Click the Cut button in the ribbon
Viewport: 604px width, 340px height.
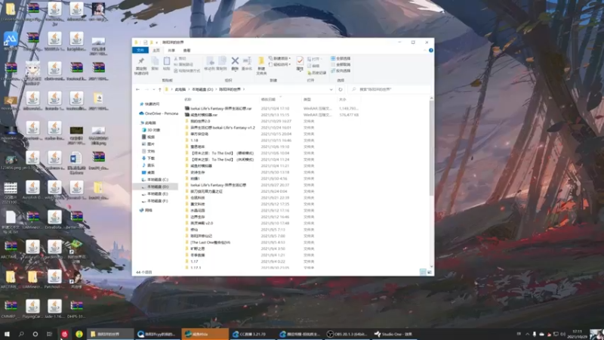pyautogui.click(x=180, y=59)
